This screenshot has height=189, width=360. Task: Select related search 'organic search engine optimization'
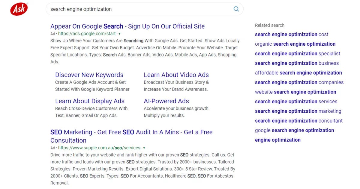[x=295, y=44]
